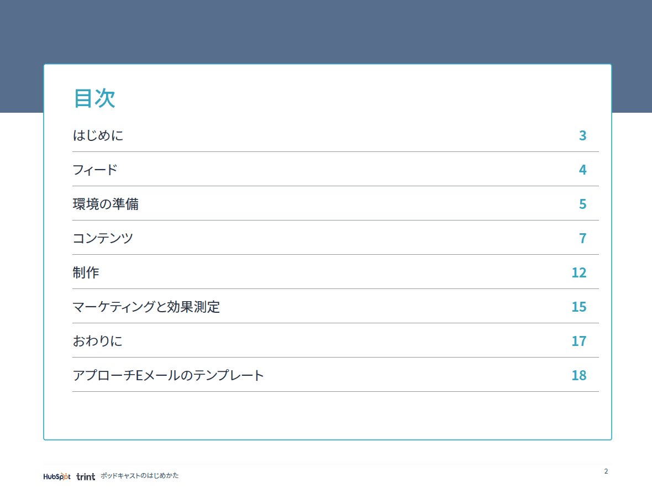
Task: Select the 環境の準備 contents entry
Action: pos(106,204)
